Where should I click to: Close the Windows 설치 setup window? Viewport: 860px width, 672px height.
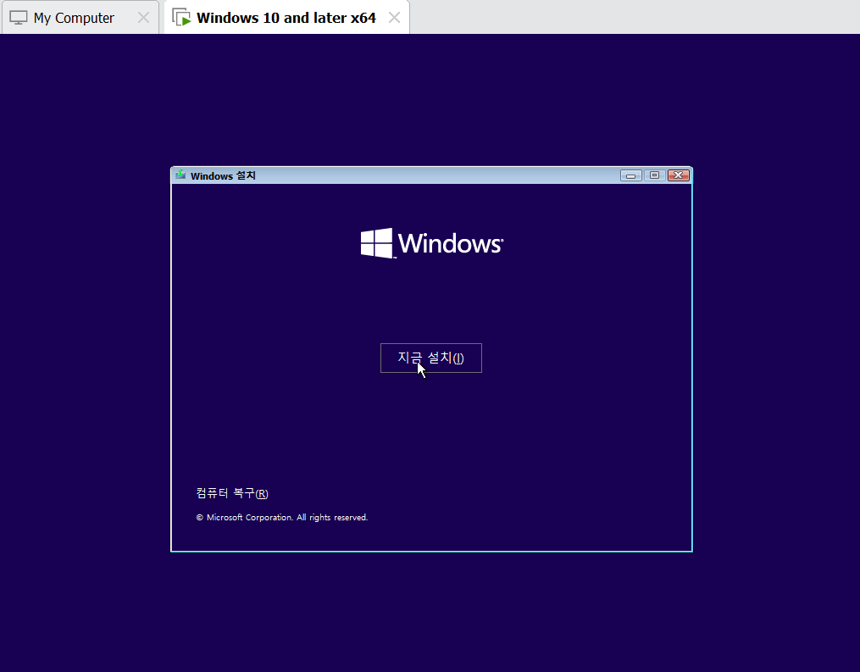(679, 175)
